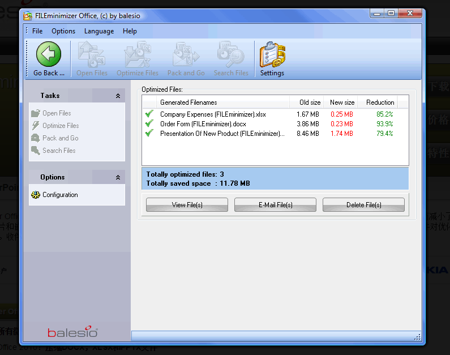Open the Options menu
The width and height of the screenshot is (450, 355).
63,31
